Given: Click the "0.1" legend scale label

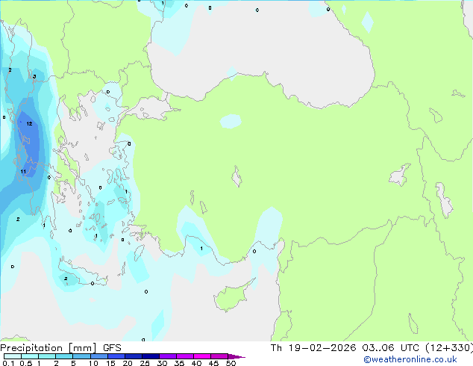Looking at the screenshot, I should point(8,363).
